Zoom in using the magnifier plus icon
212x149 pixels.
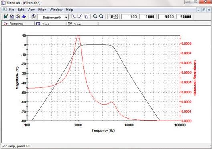pos(95,16)
